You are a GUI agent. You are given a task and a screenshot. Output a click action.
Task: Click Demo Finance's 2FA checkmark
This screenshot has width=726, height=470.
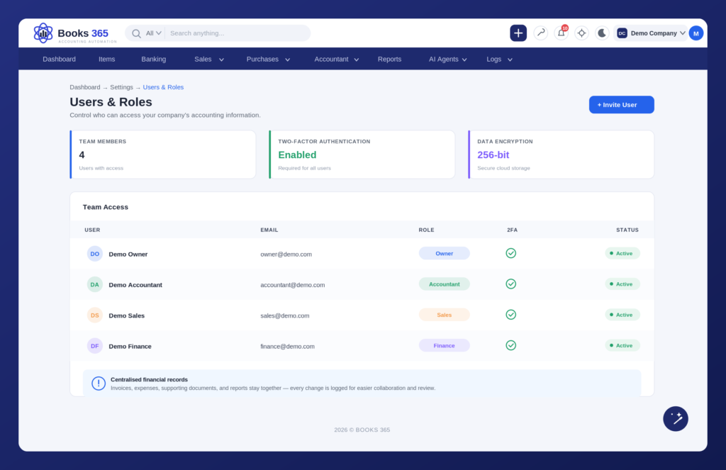[x=510, y=345]
